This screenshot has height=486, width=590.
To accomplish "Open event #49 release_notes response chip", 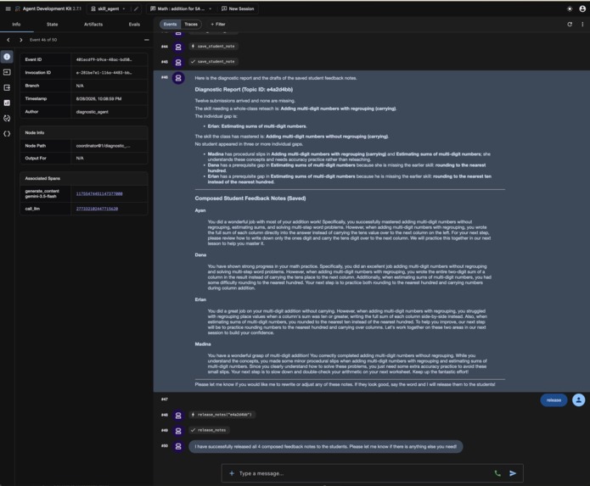I will 210,430.
